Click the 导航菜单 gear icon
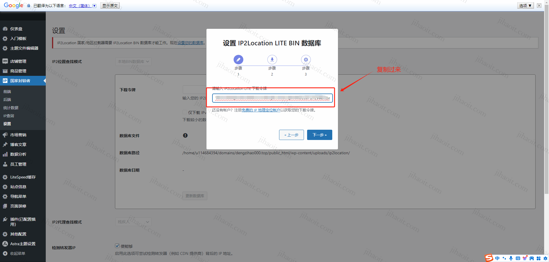This screenshot has height=262, width=549. point(5,196)
